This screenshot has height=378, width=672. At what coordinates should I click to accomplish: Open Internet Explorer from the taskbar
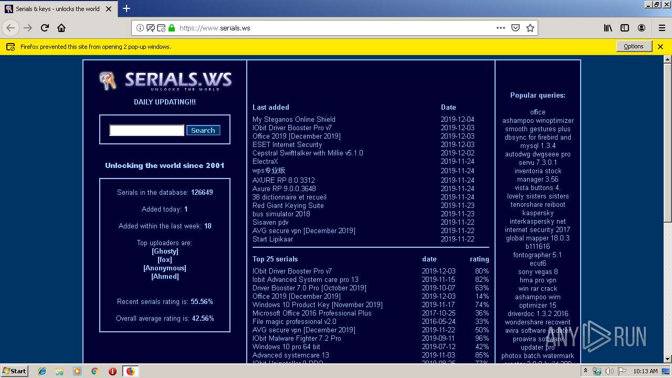tap(42, 371)
